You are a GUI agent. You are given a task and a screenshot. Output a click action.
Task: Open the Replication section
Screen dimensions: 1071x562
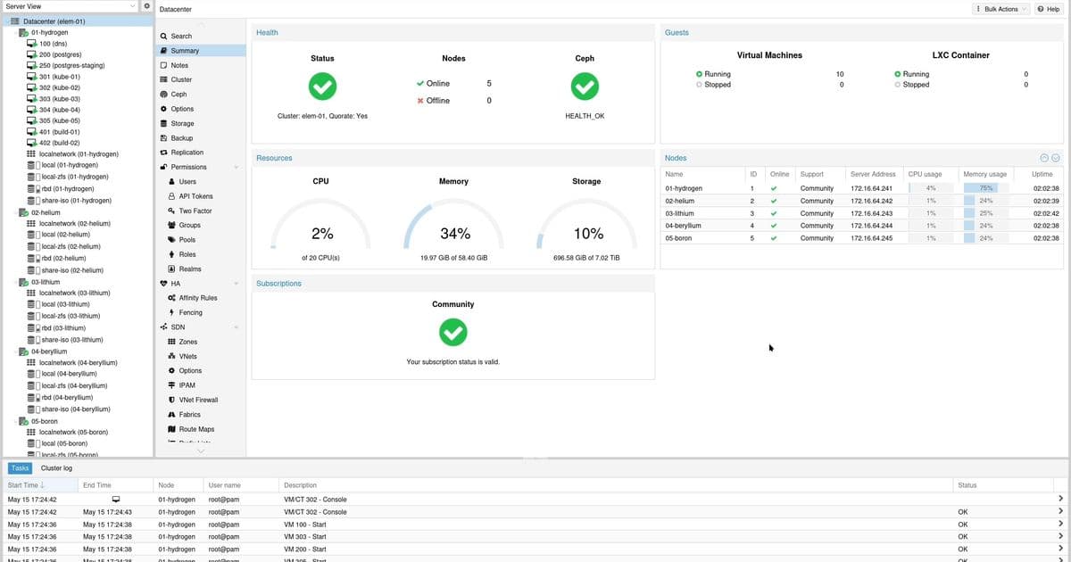click(187, 153)
